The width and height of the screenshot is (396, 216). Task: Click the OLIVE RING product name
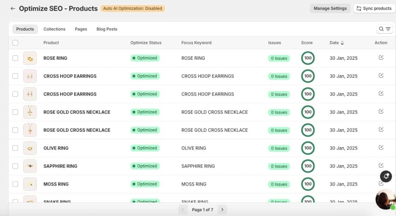click(56, 148)
